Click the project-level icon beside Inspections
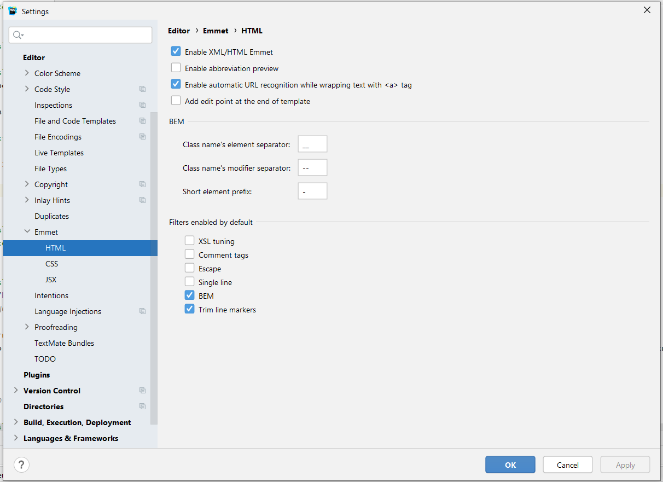This screenshot has width=663, height=482. (142, 105)
